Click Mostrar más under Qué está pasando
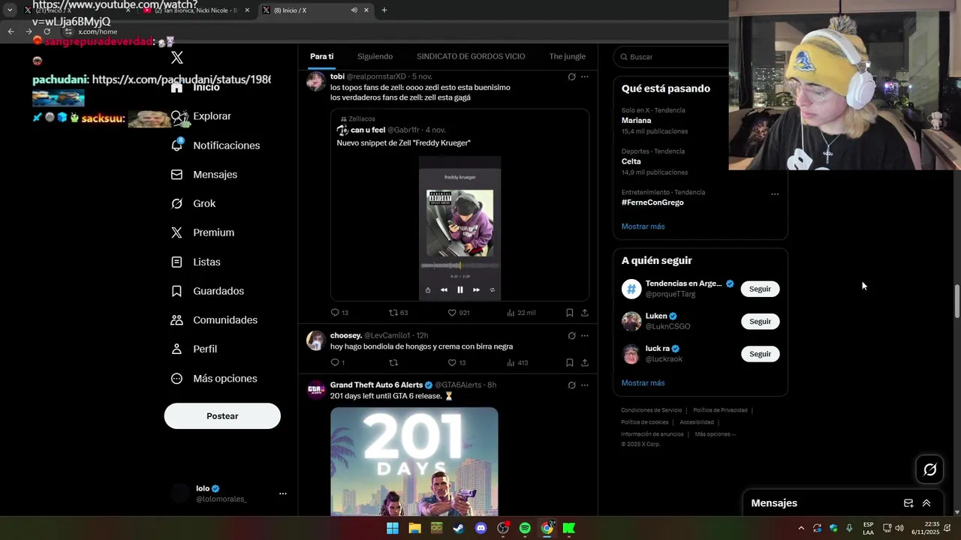The height and width of the screenshot is (540, 961). [643, 226]
